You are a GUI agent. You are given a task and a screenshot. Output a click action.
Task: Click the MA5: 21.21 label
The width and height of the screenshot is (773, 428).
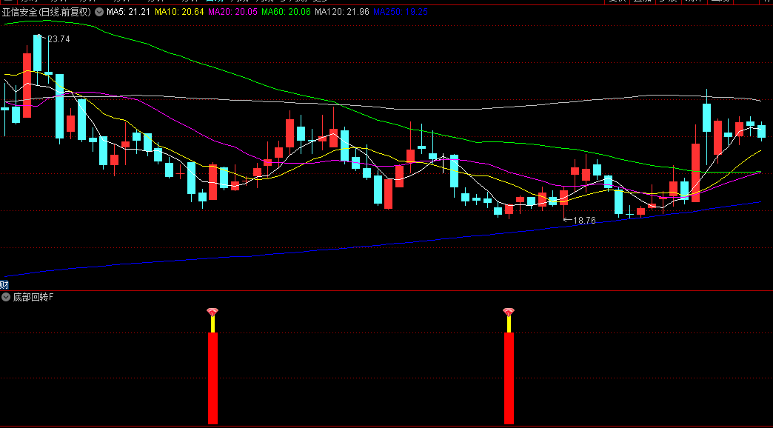(x=128, y=12)
